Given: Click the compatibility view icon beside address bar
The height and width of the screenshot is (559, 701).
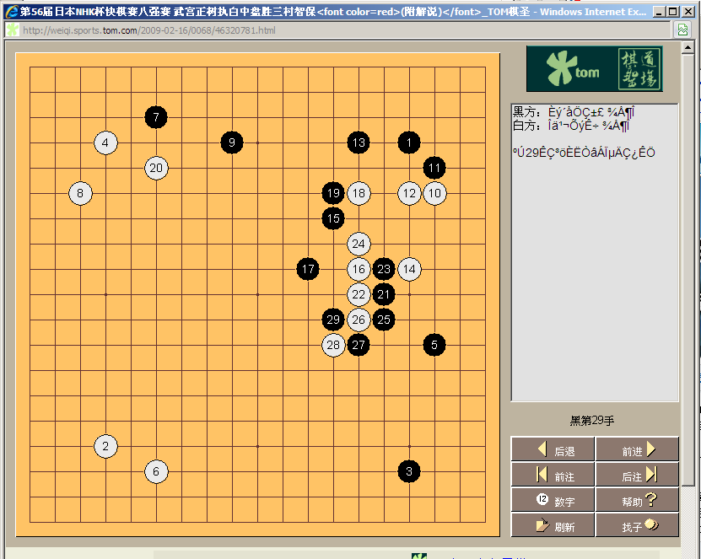Looking at the screenshot, I should [682, 30].
